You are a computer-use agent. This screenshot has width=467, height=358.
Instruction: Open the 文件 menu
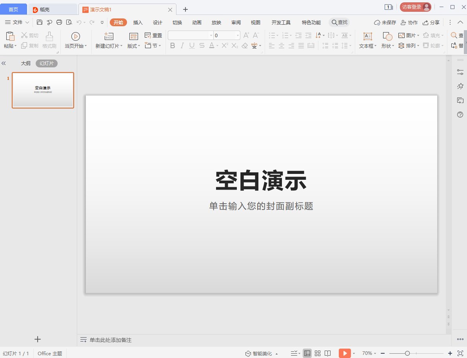click(17, 22)
